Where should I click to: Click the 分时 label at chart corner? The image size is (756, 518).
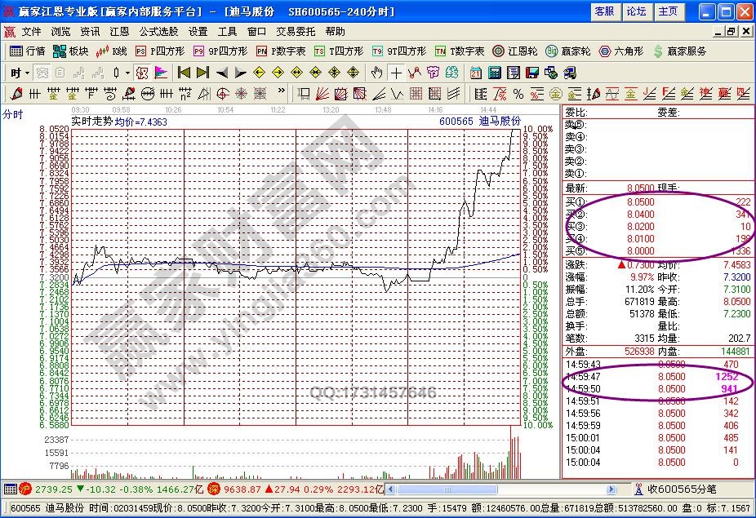click(12, 114)
